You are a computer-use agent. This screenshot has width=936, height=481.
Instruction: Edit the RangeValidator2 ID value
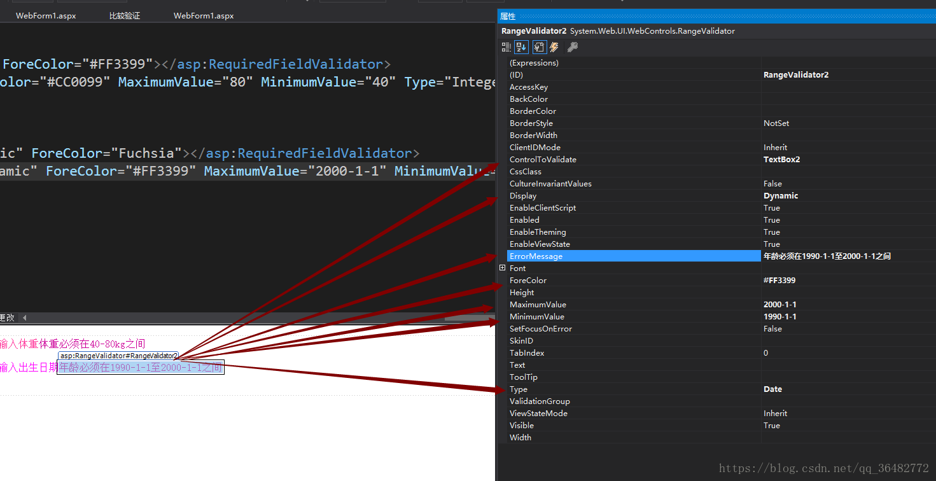point(796,75)
